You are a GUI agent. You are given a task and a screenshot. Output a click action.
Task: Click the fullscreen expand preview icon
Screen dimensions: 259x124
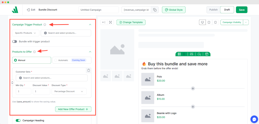coord(111,22)
